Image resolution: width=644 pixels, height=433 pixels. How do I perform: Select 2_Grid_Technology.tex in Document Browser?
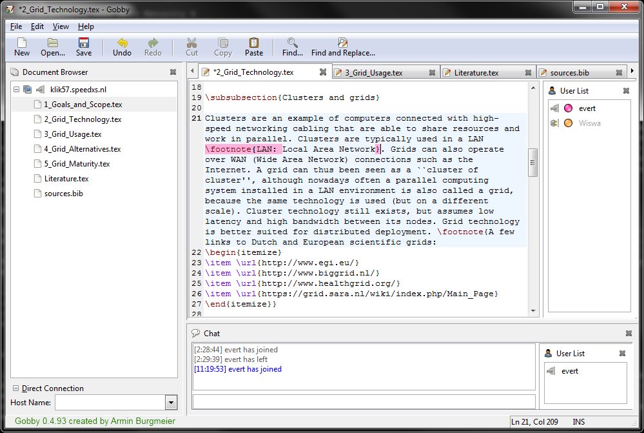point(83,119)
